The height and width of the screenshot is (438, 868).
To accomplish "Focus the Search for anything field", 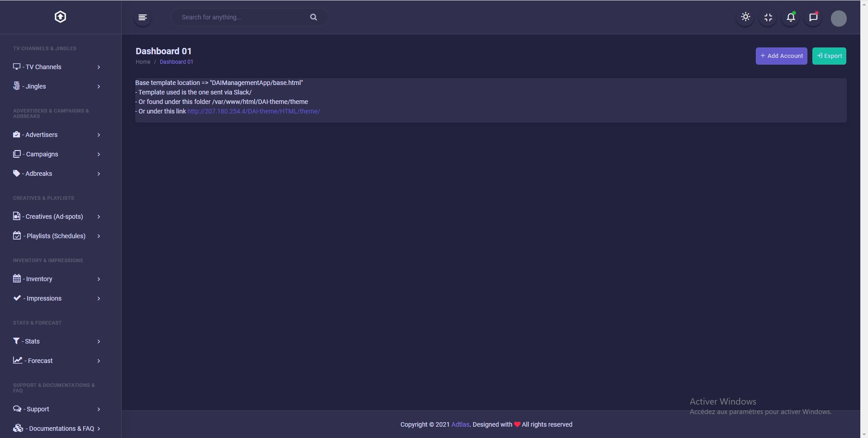I will pos(240,17).
